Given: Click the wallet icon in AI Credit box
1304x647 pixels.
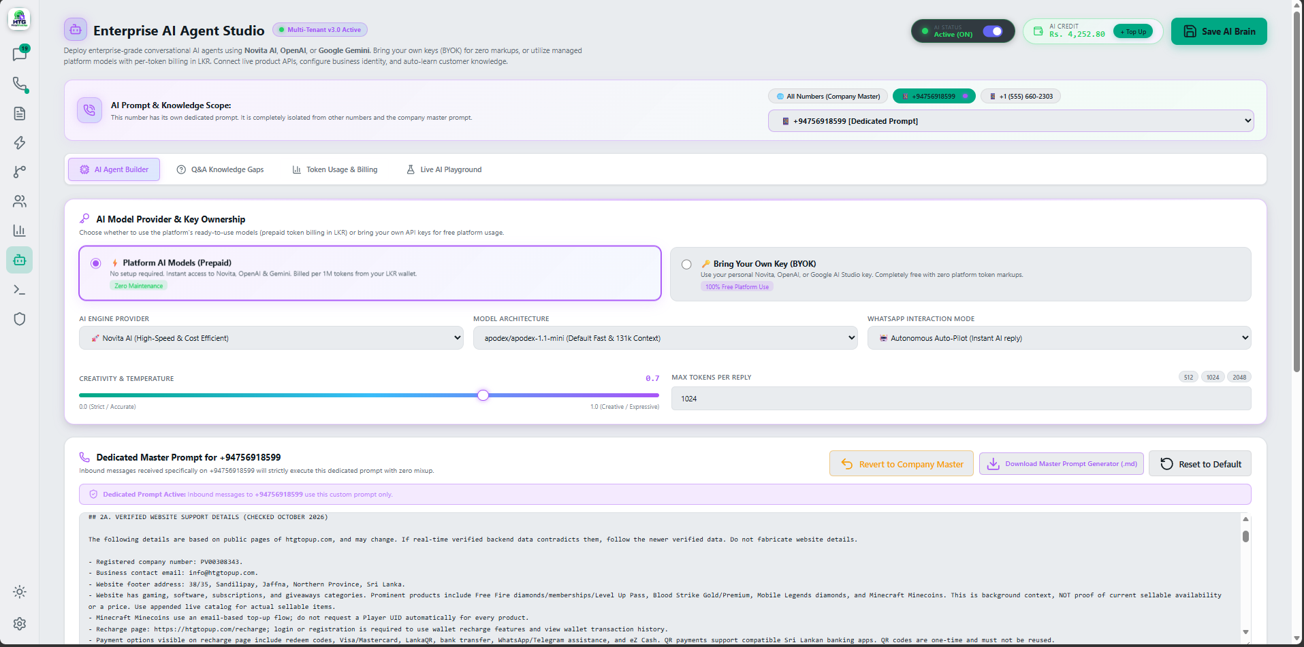Looking at the screenshot, I should click(1038, 31).
